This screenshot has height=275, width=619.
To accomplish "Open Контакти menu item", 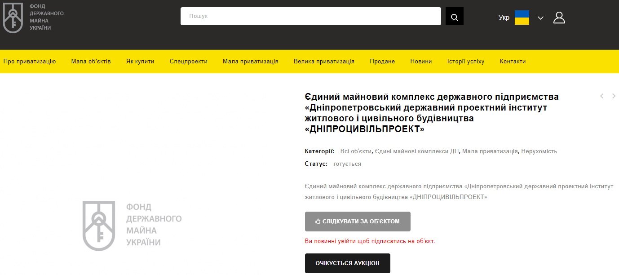I will (513, 62).
